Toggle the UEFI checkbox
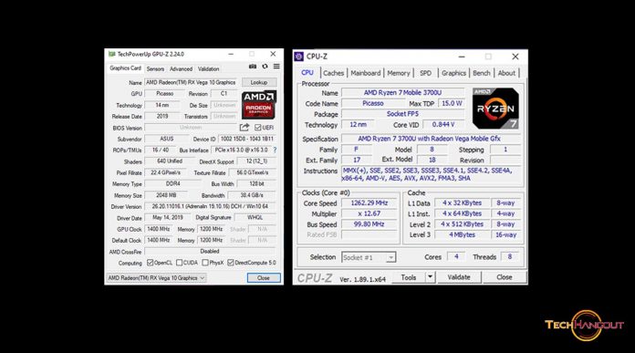Image resolution: width=635 pixels, height=353 pixels. [x=258, y=128]
